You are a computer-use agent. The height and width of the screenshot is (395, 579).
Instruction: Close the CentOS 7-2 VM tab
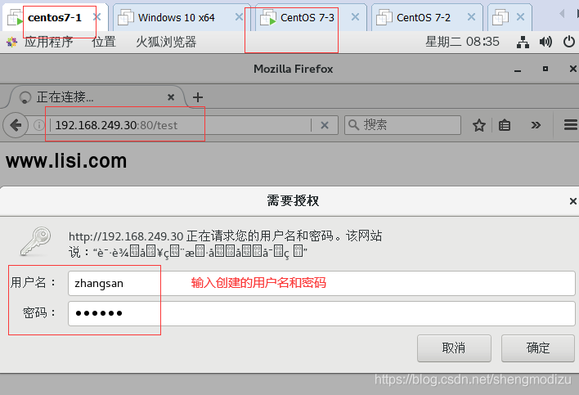[x=471, y=17]
